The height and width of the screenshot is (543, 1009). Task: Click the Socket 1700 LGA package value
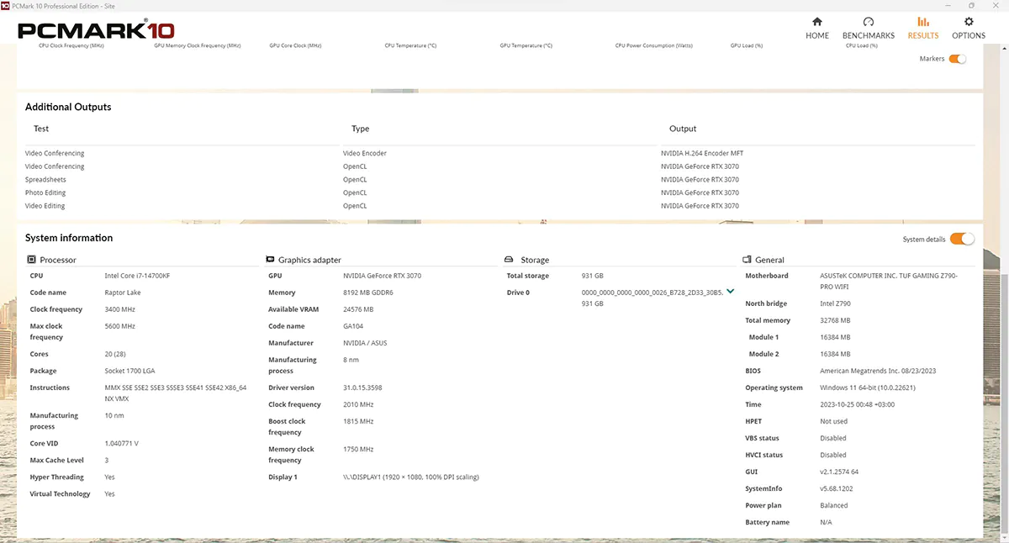tap(129, 371)
